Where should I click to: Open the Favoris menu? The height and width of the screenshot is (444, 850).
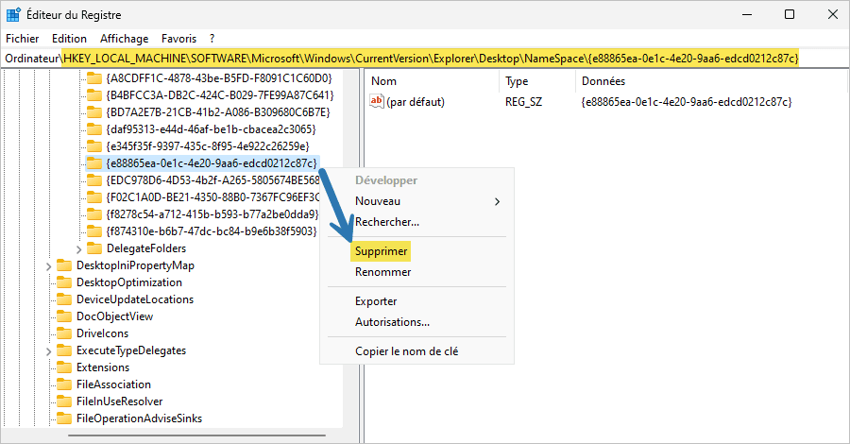click(178, 39)
